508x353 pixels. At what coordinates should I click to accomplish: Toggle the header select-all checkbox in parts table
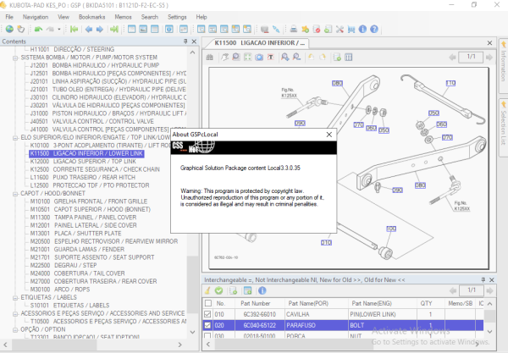pyautogui.click(x=208, y=303)
